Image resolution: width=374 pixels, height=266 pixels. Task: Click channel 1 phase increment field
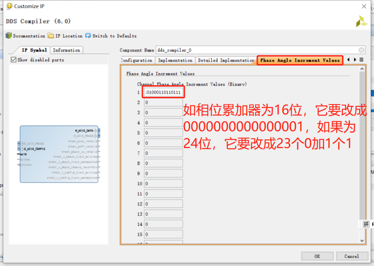point(164,92)
